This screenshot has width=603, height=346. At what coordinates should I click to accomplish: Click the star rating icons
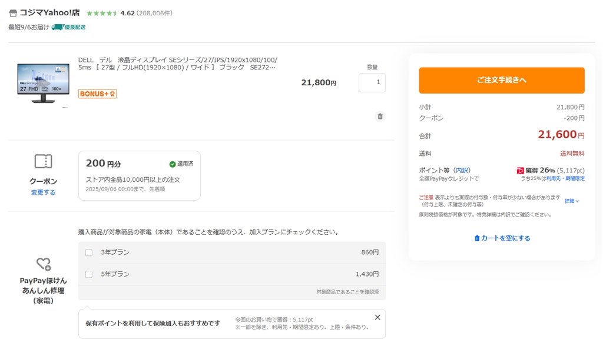[x=102, y=14]
